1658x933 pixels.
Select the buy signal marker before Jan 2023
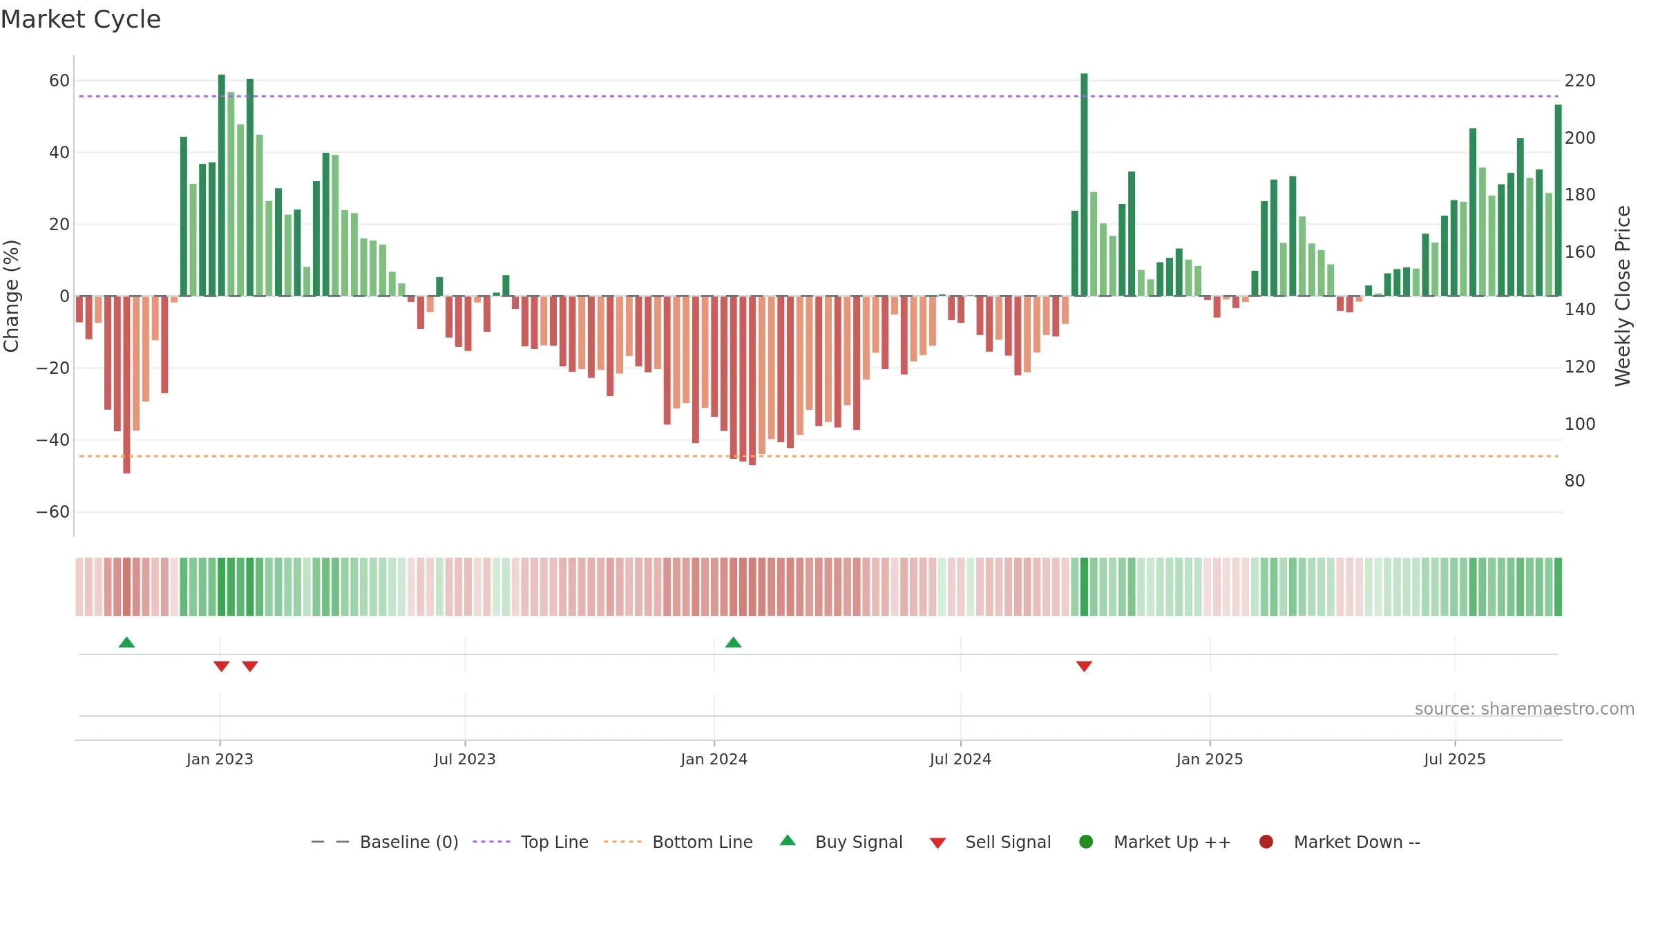pos(126,643)
